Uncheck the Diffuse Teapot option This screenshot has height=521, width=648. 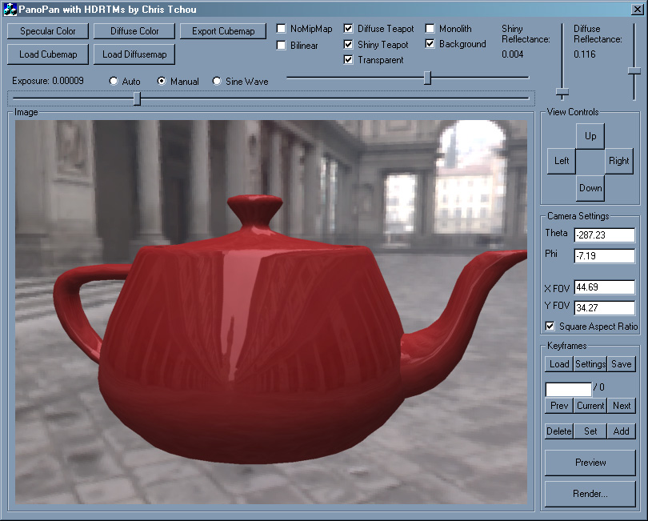tap(349, 29)
